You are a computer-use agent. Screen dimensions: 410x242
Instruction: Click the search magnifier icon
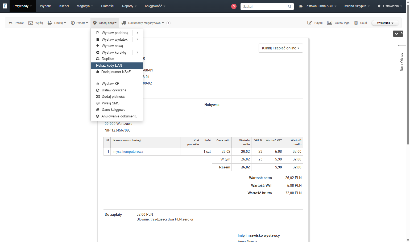(289, 6)
